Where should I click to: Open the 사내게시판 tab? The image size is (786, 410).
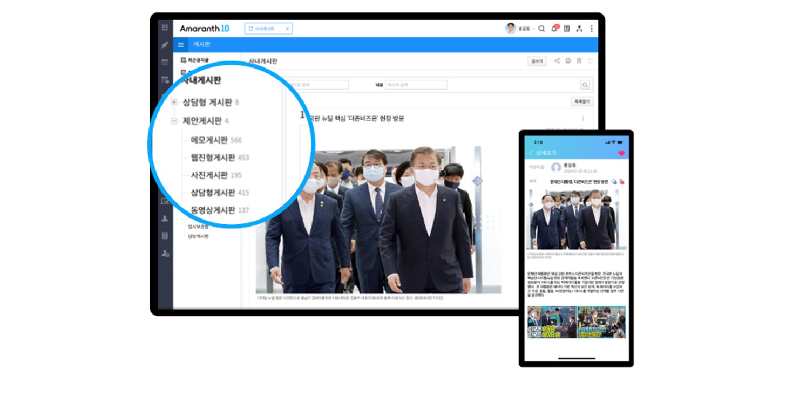pyautogui.click(x=268, y=29)
